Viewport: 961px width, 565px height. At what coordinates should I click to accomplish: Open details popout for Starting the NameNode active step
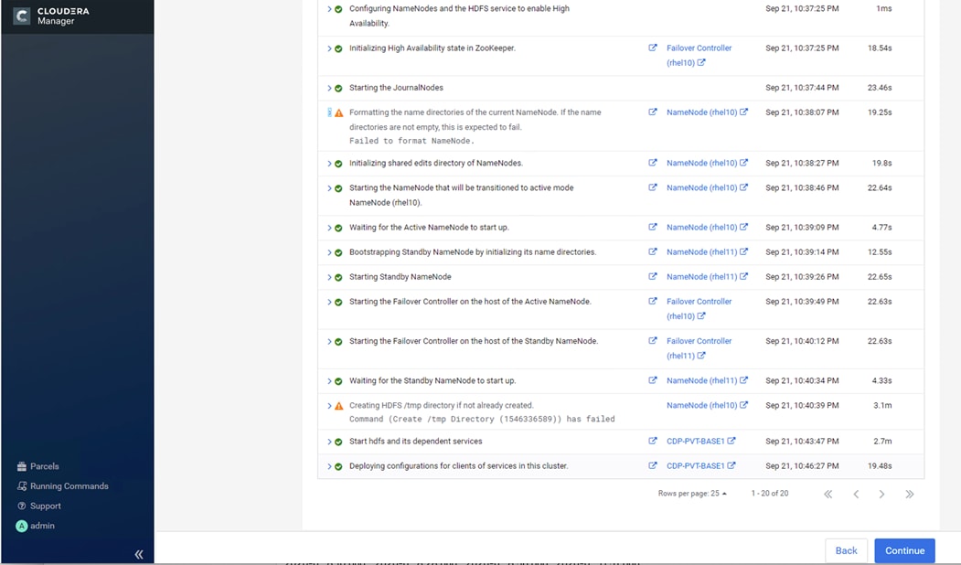(x=653, y=187)
